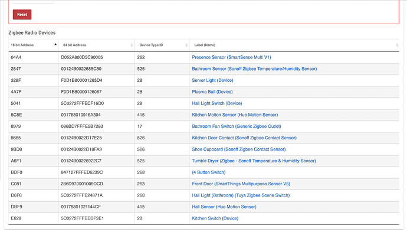Select 64 bit address F0D1B80000126067

(81, 92)
